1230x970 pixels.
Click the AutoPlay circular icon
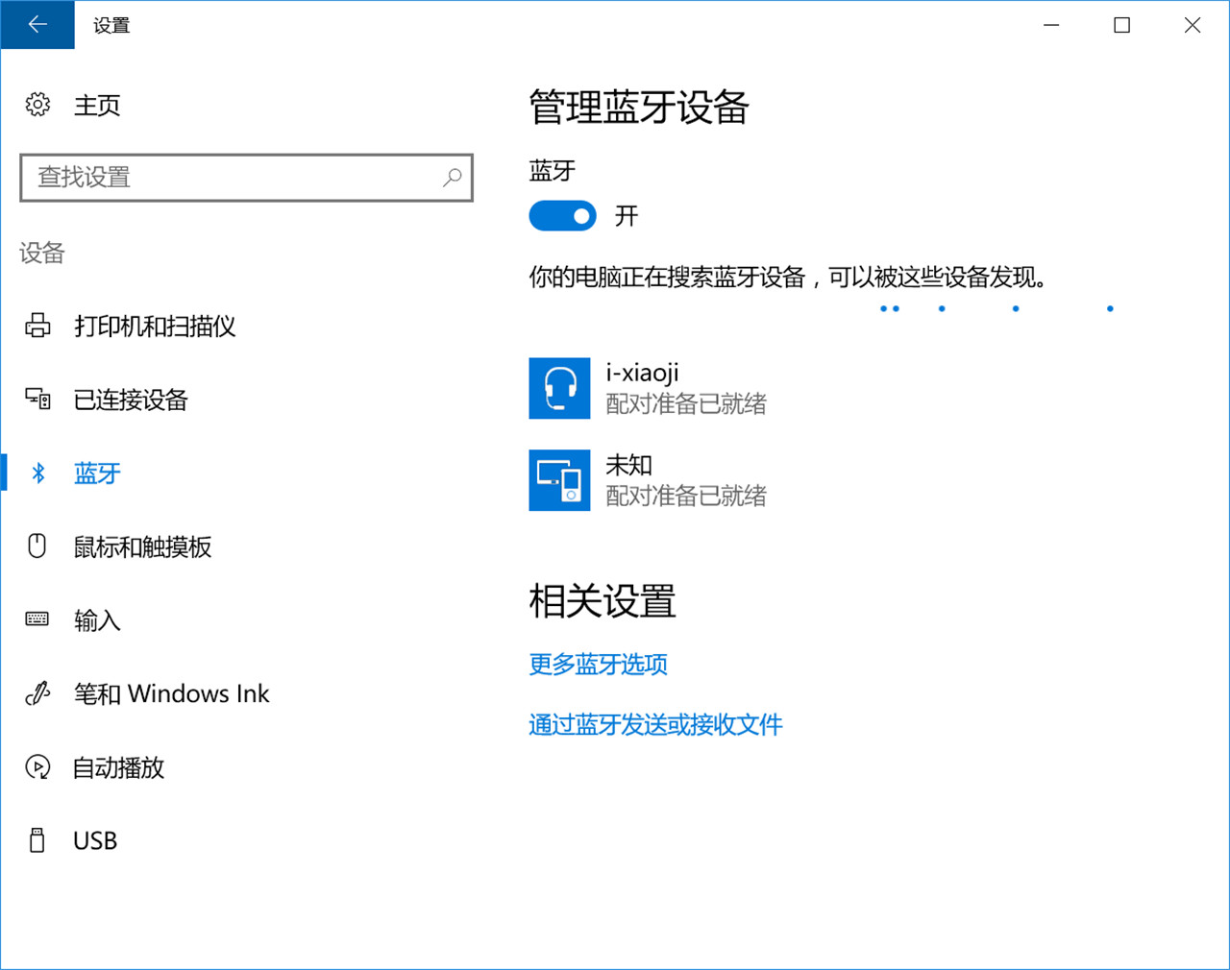37,767
